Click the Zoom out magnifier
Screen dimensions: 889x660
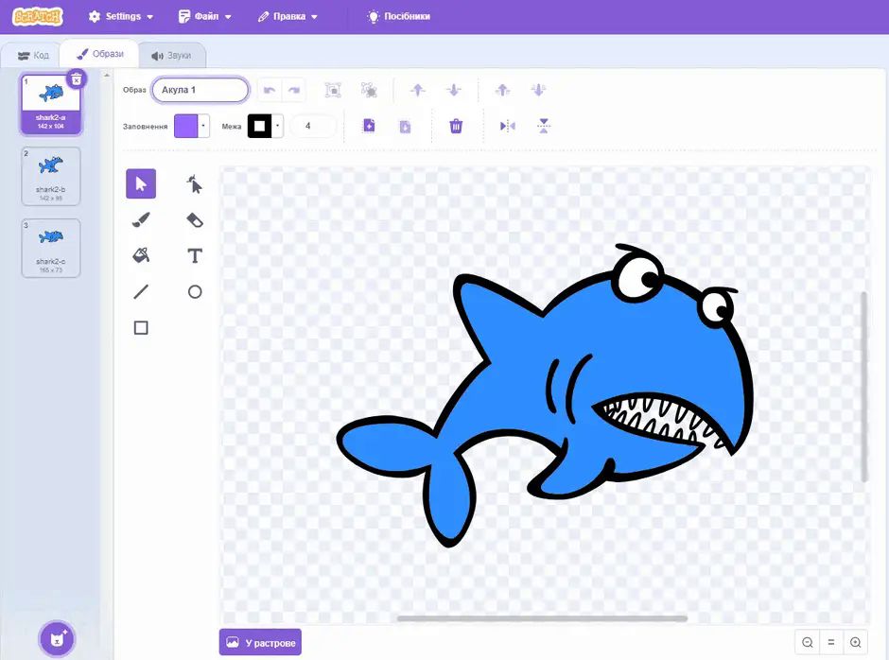coord(808,642)
